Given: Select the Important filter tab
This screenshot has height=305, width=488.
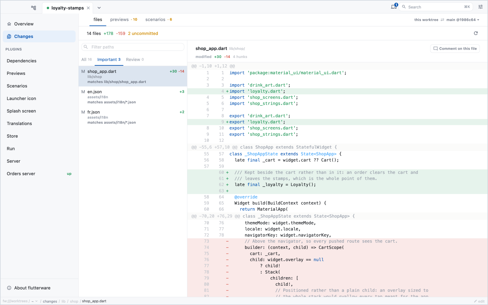Looking at the screenshot, I should [x=109, y=60].
